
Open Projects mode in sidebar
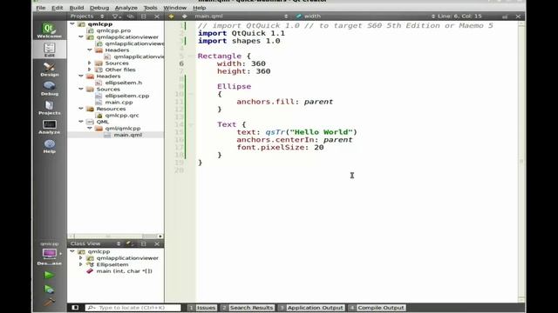[49, 108]
